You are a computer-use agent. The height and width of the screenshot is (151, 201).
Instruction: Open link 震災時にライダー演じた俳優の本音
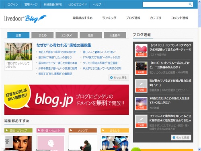pos(58,63)
